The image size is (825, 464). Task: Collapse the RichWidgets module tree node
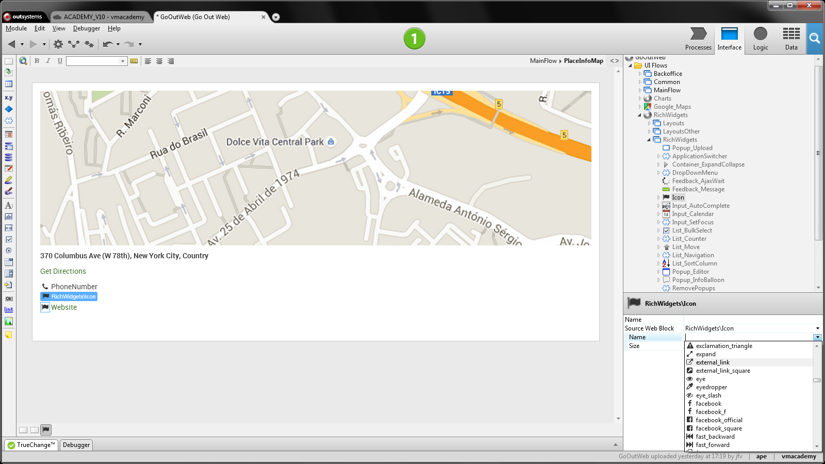click(640, 115)
